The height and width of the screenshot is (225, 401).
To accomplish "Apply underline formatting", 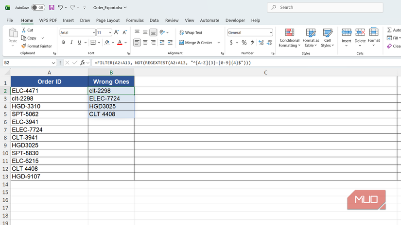I will pyautogui.click(x=79, y=42).
